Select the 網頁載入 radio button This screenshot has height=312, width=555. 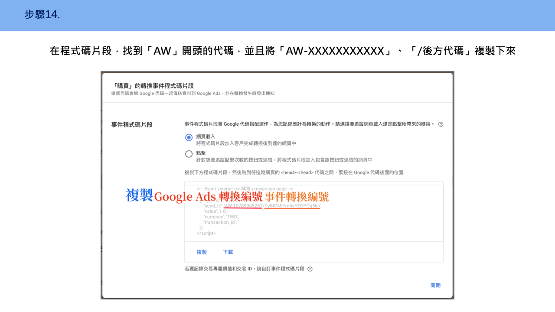tap(189, 138)
